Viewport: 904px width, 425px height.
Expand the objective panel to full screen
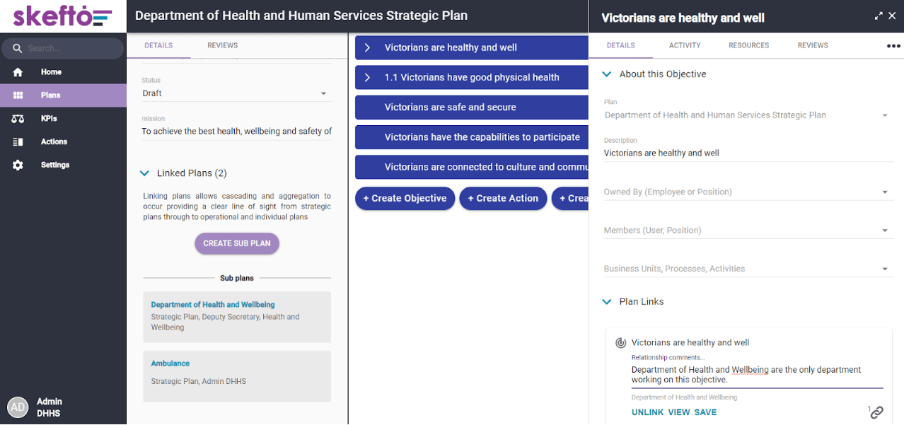[x=879, y=16]
